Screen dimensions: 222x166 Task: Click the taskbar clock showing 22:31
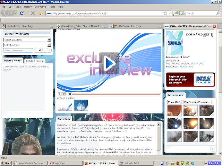(x=214, y=163)
